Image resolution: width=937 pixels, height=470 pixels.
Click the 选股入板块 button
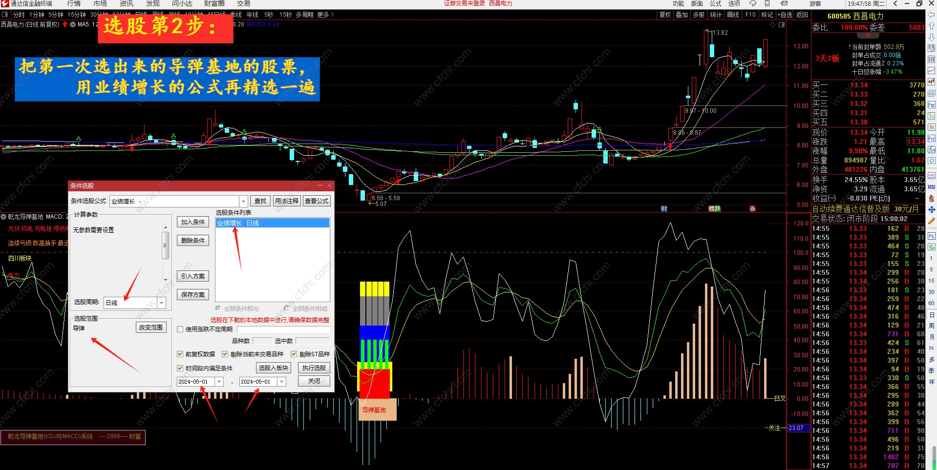274,368
